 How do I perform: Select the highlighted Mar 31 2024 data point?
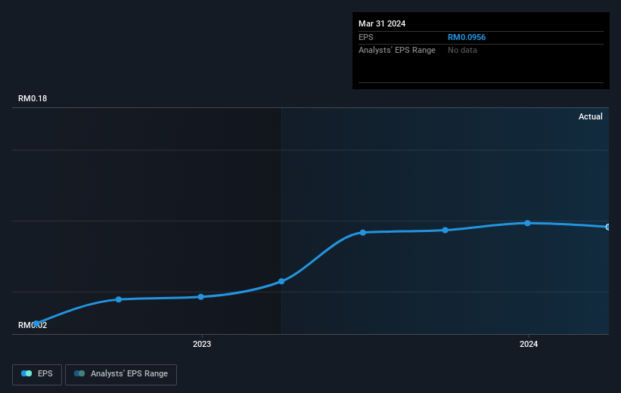click(x=608, y=227)
